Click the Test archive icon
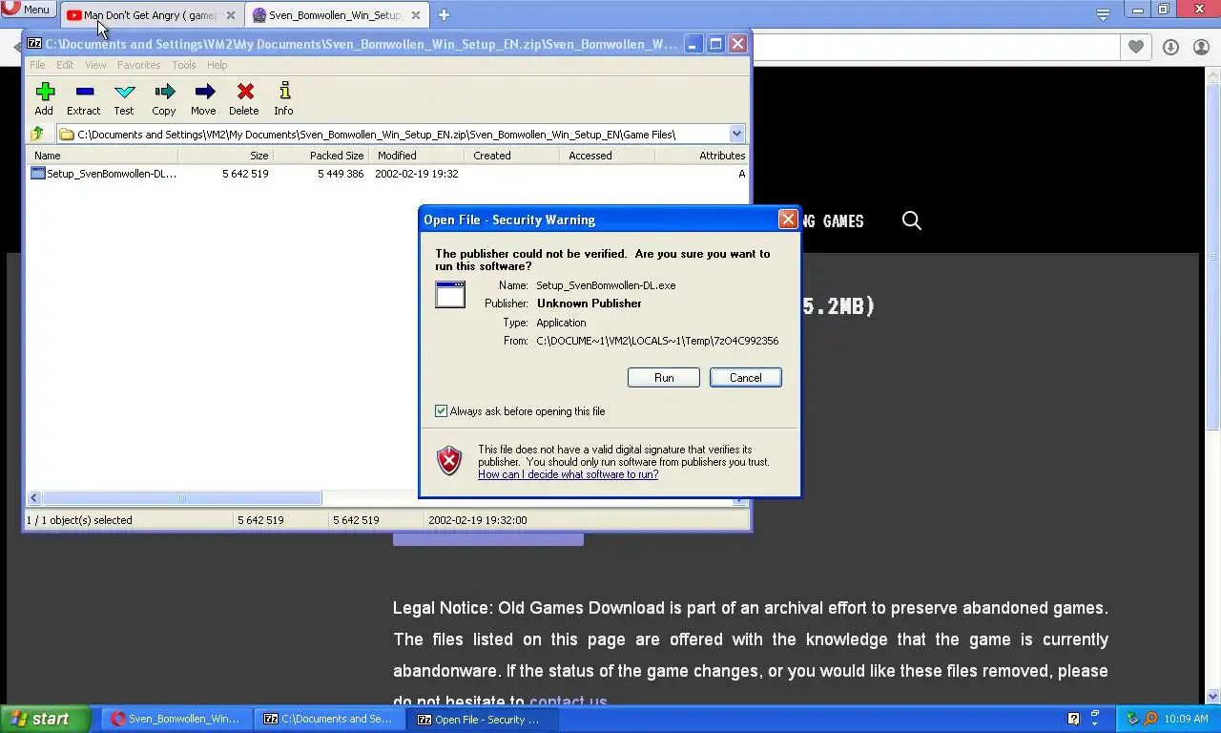1221x733 pixels. 124,98
